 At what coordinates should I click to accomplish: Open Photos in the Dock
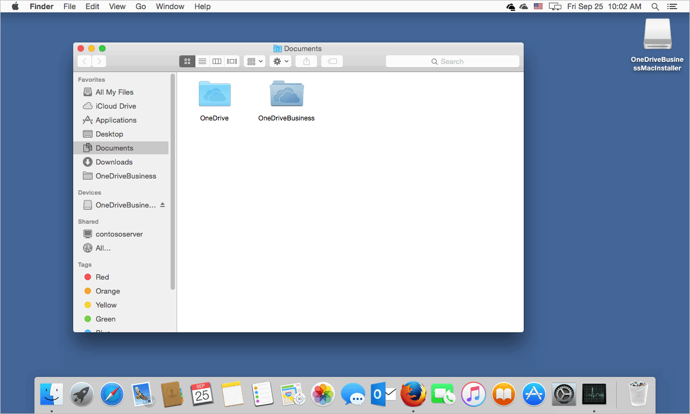click(323, 395)
